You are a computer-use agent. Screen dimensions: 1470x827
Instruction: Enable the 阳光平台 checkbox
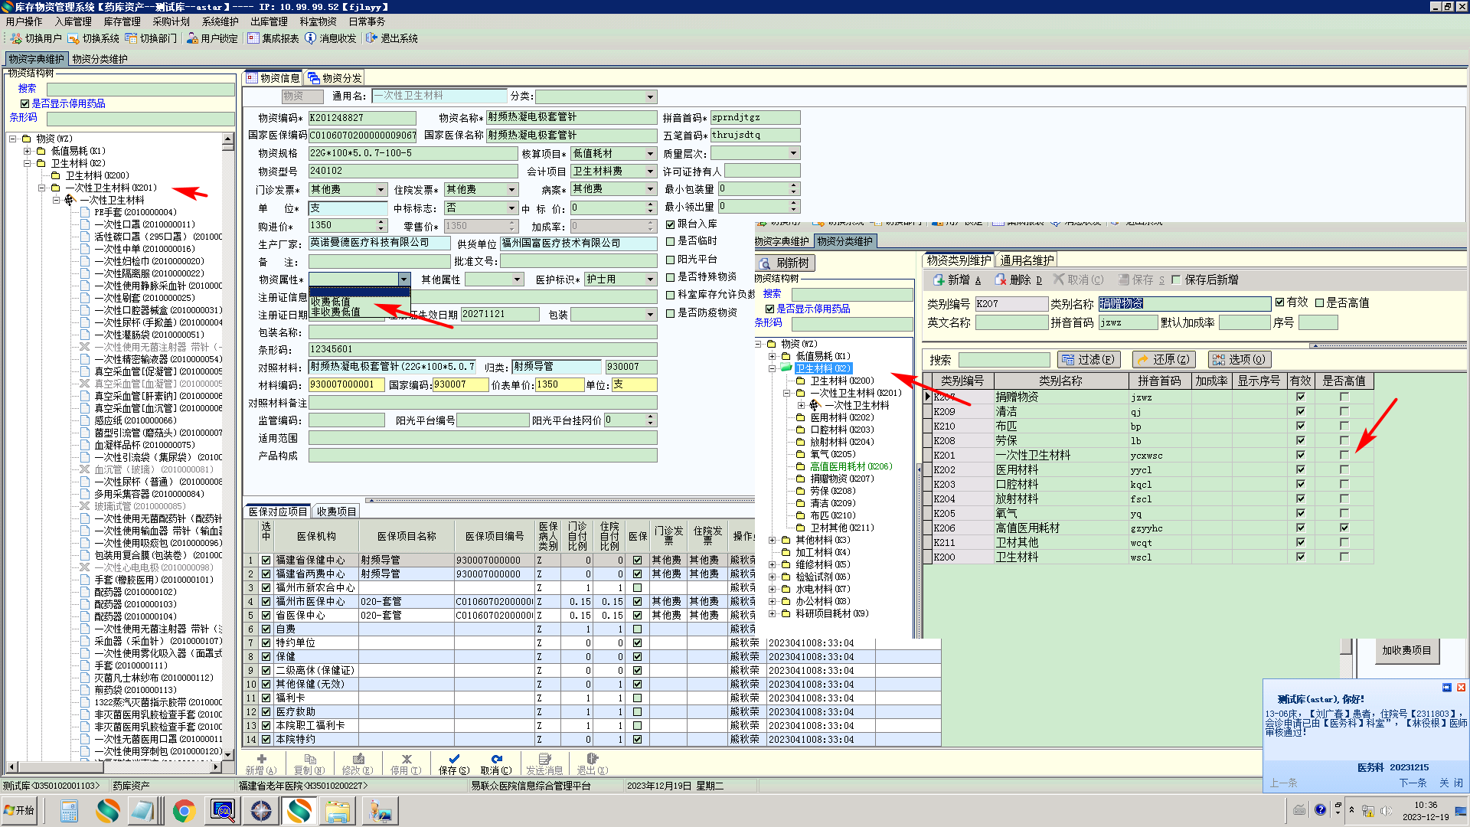click(671, 260)
